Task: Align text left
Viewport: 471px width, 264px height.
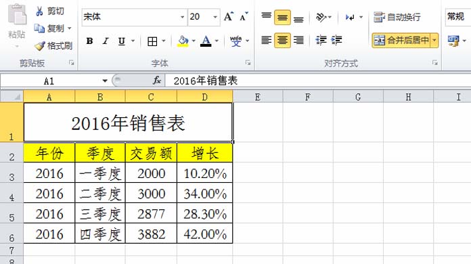Action: click(267, 40)
